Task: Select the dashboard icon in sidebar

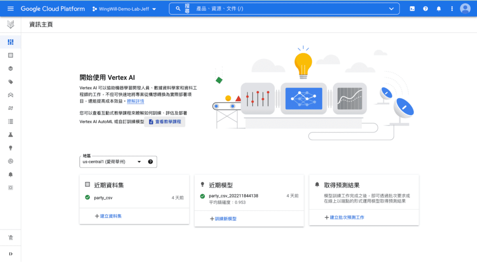Action: tap(11, 42)
